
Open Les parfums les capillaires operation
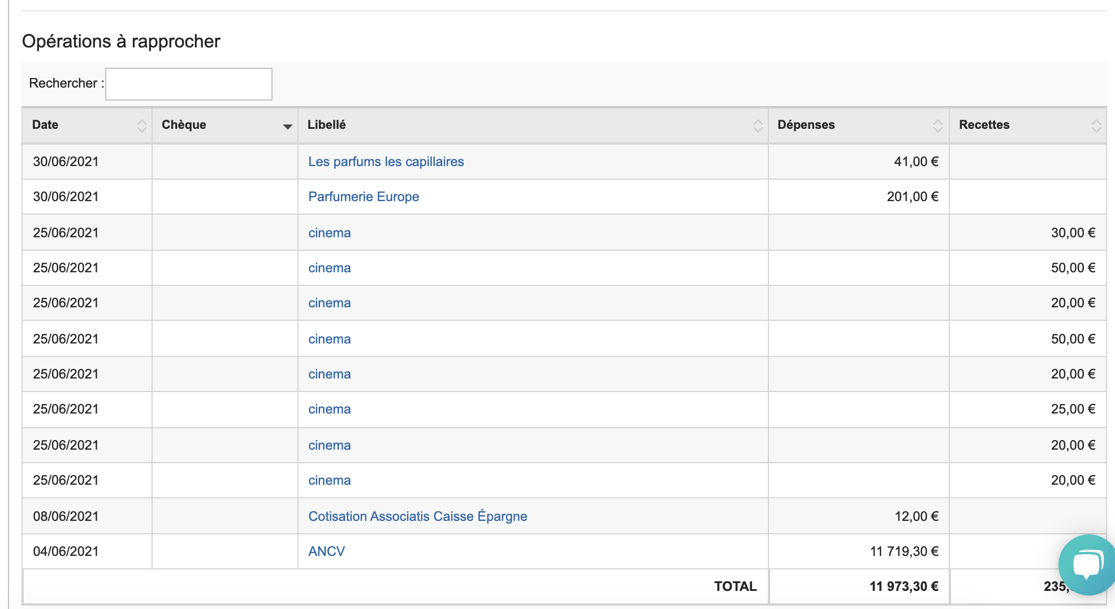click(x=386, y=162)
